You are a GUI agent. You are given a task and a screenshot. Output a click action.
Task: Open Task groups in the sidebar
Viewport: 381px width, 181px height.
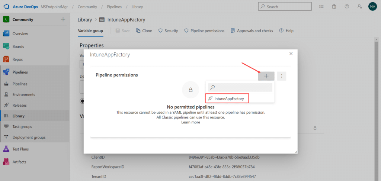[x=22, y=127]
